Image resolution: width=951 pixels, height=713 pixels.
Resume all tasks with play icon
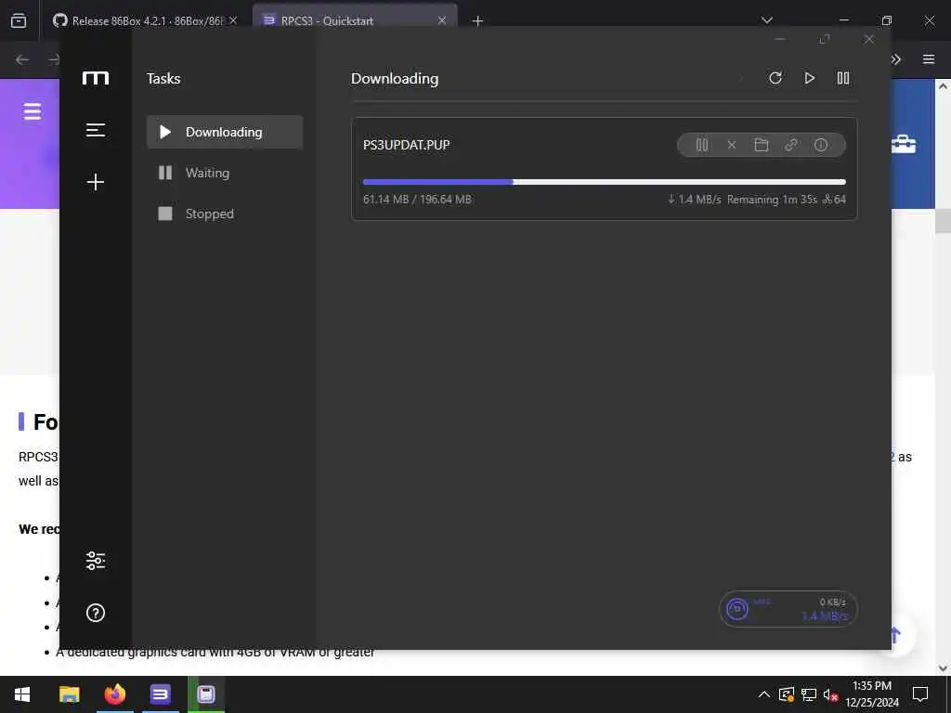coord(809,78)
